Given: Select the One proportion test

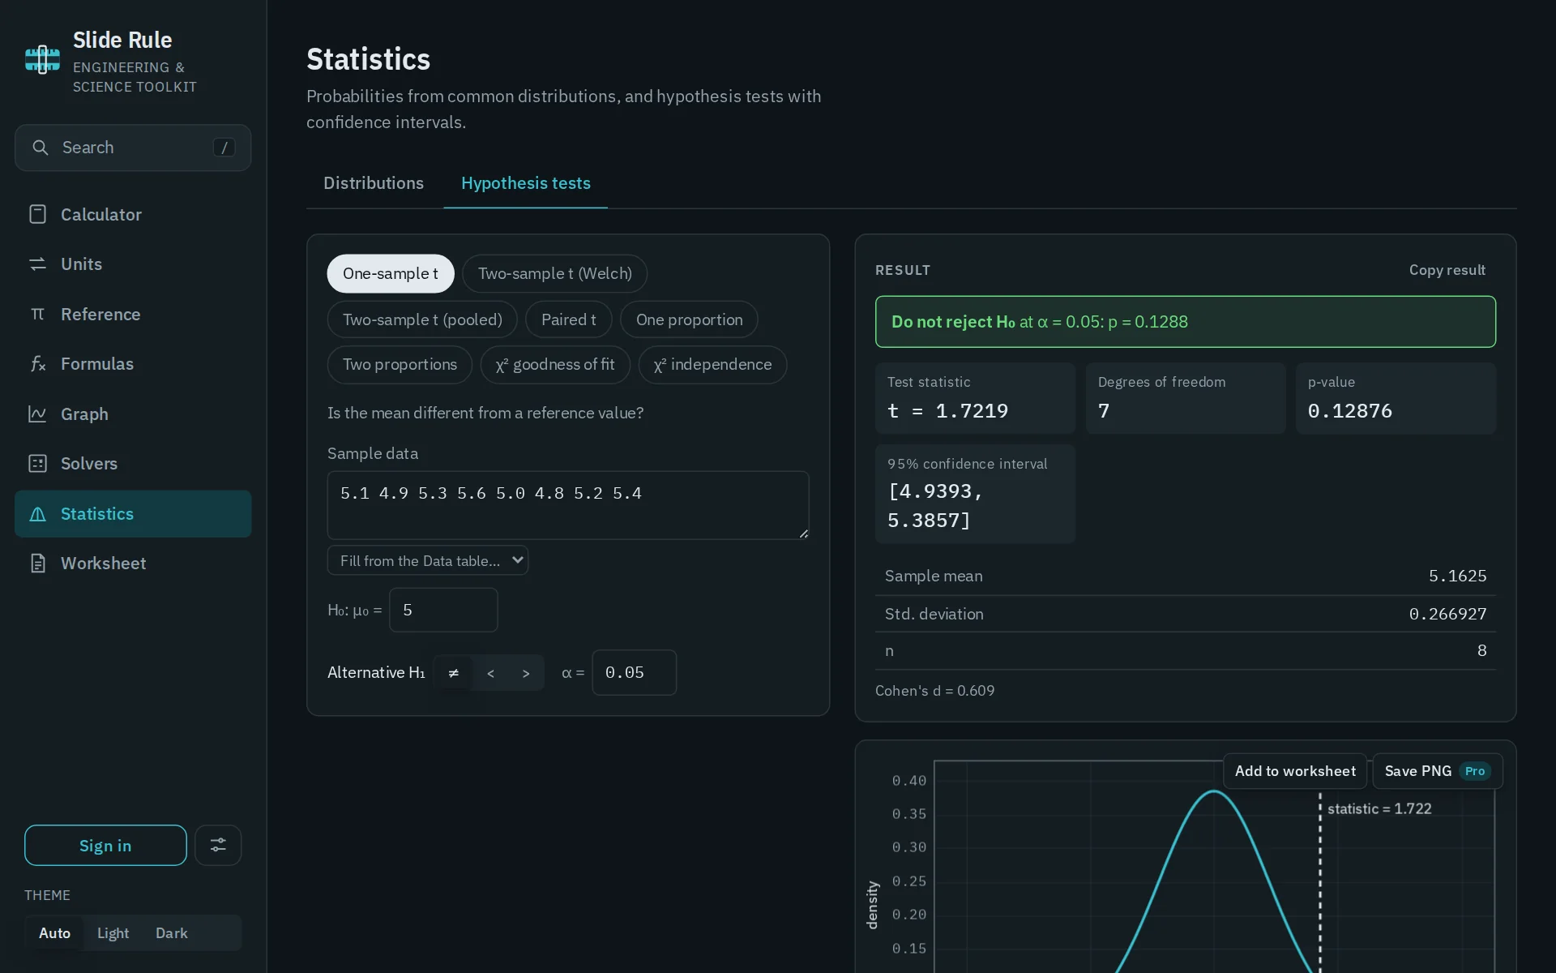Looking at the screenshot, I should click(690, 319).
